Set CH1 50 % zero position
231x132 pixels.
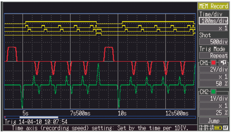(213, 84)
